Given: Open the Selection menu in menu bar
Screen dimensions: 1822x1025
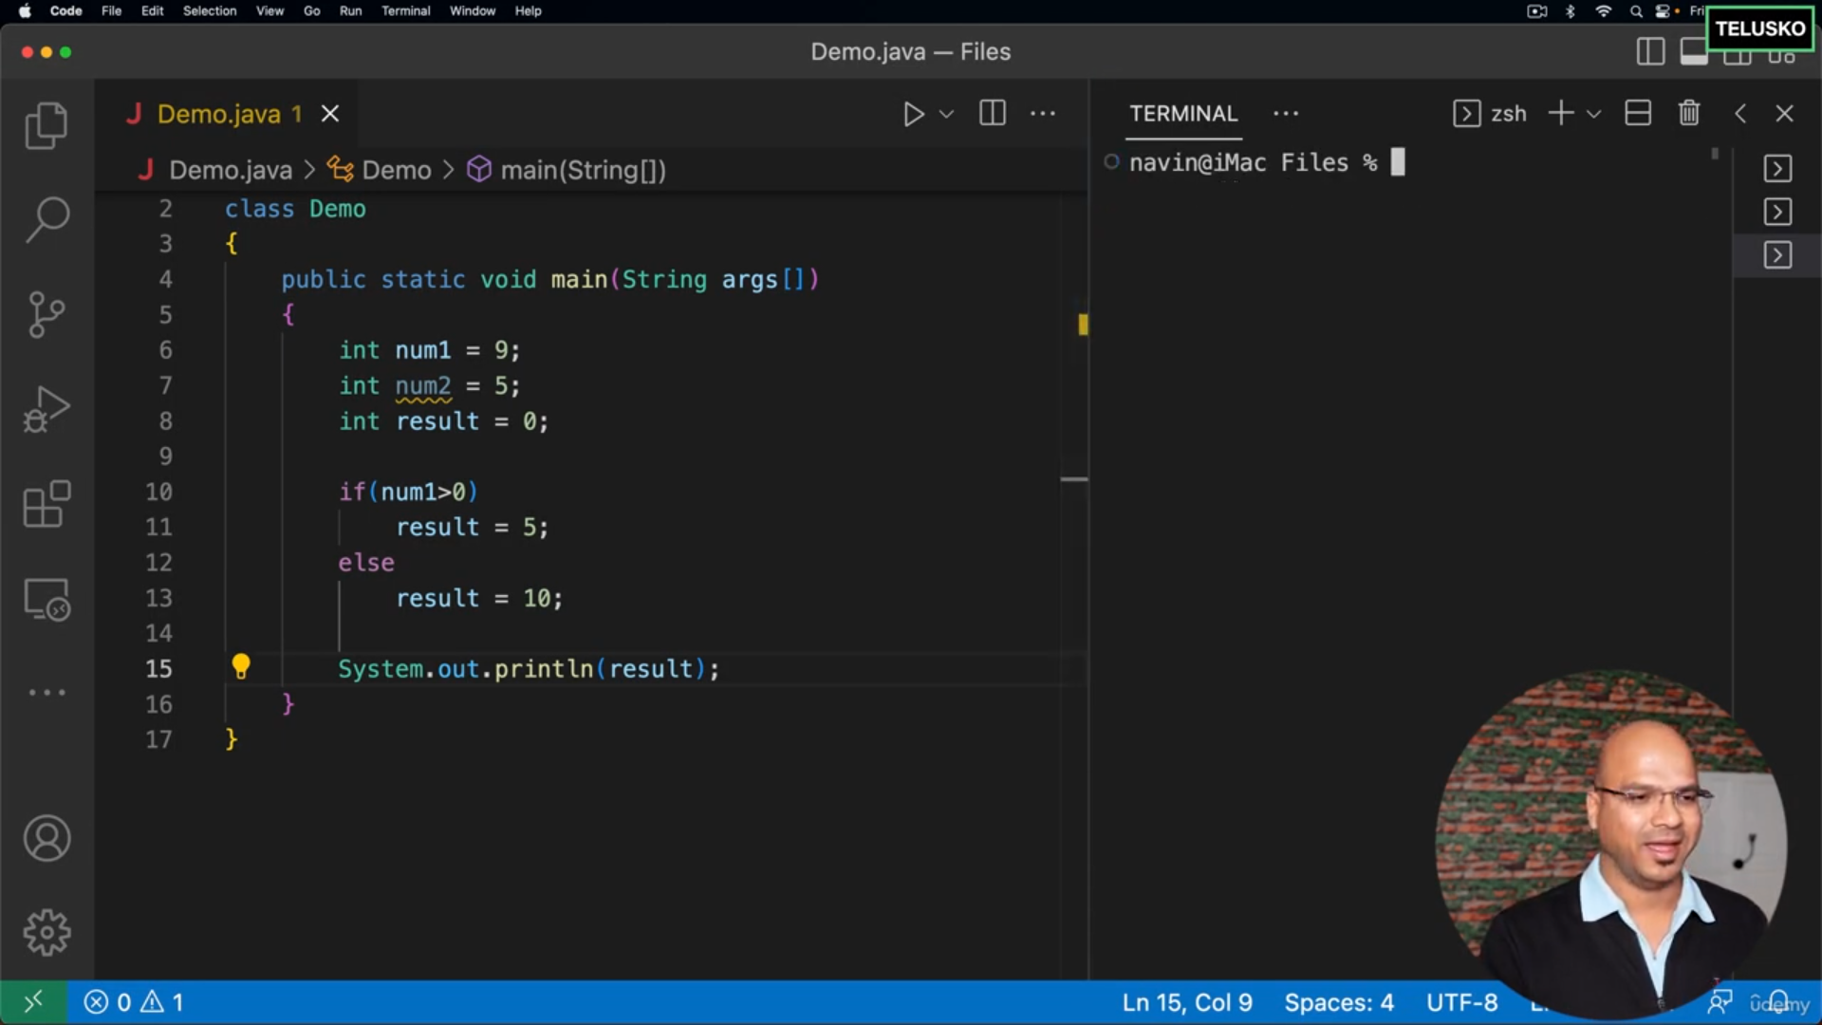Looking at the screenshot, I should click(209, 11).
